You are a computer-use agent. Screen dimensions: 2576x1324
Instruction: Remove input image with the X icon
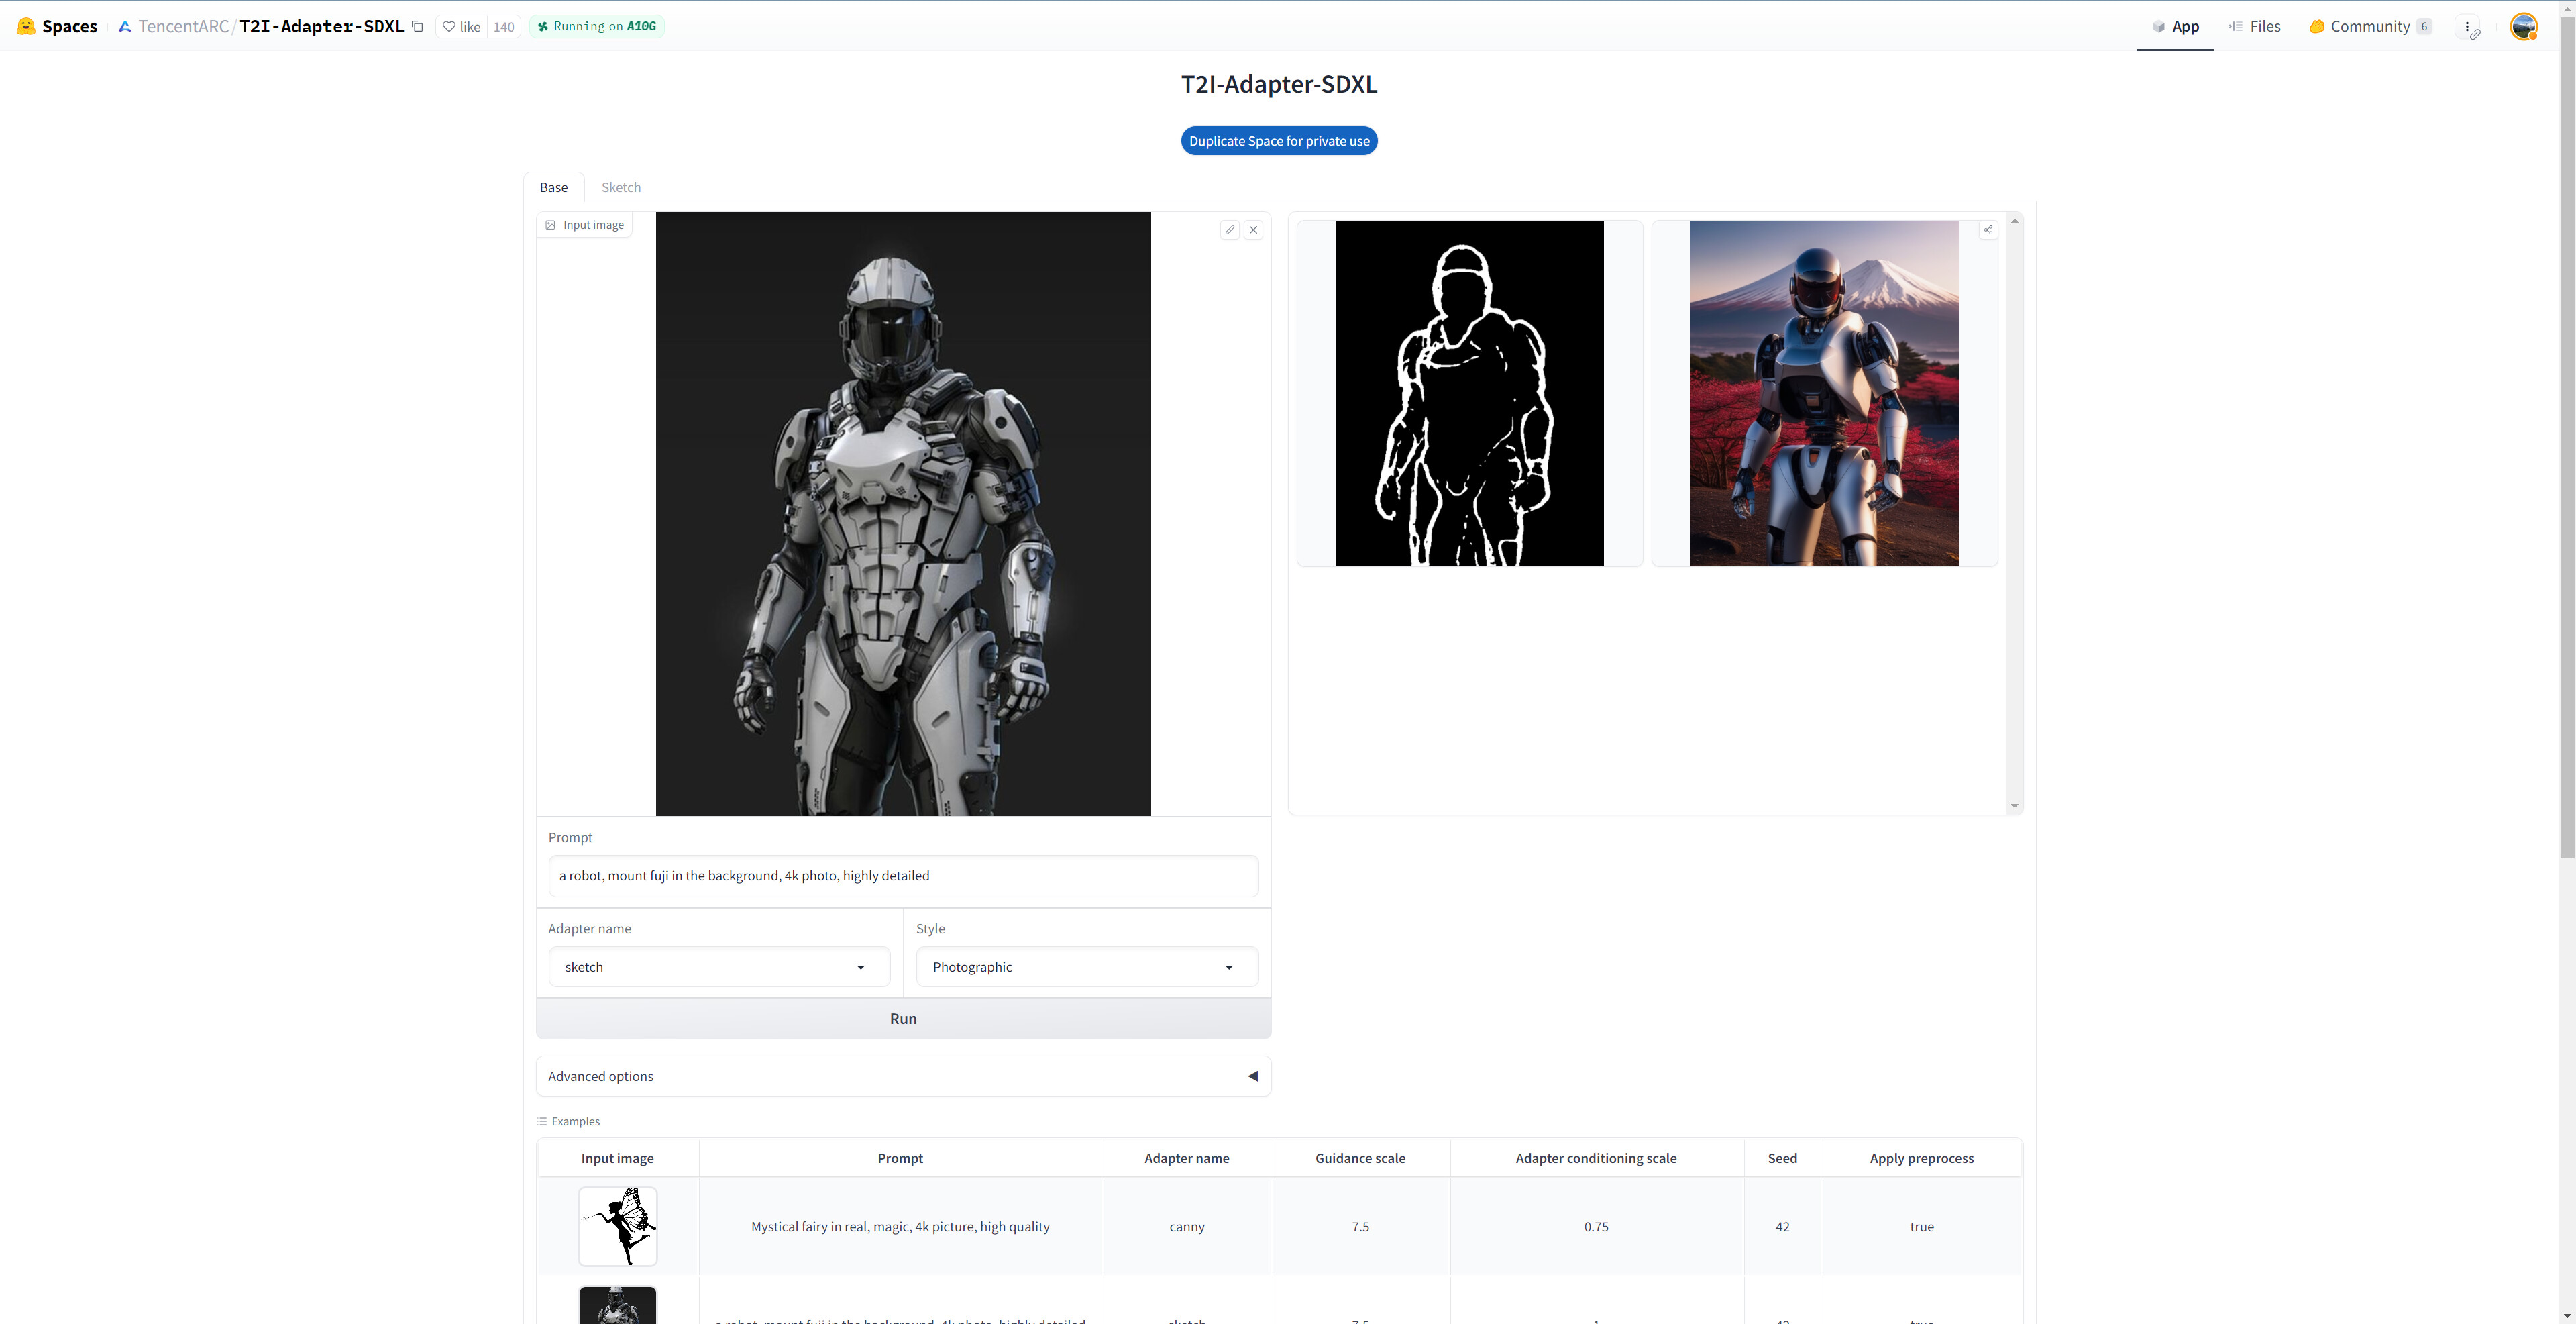tap(1253, 230)
